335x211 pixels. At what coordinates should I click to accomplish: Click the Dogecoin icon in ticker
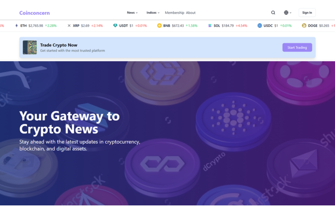304,25
